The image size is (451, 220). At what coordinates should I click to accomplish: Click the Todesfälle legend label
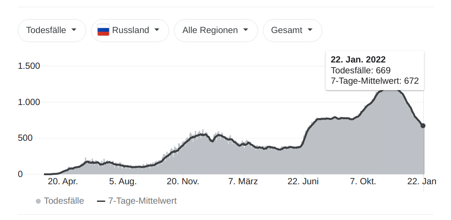pos(64,201)
